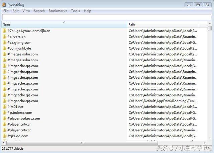Select the #player.bokecc.com entry name
The width and height of the screenshot is (214, 153).
pos(24,119)
